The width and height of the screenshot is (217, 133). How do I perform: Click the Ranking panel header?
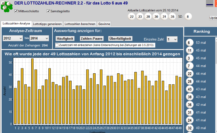201,31
